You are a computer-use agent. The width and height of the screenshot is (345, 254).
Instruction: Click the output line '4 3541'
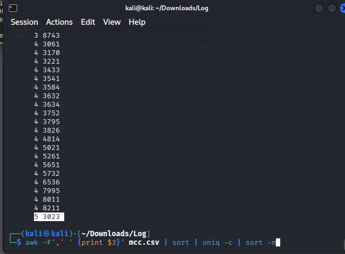pos(47,78)
